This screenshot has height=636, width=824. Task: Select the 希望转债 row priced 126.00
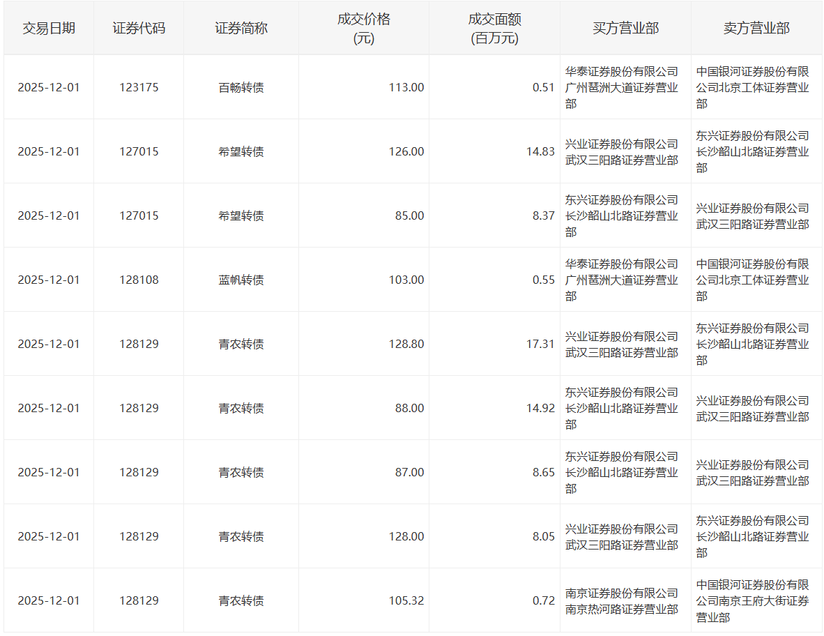point(241,151)
